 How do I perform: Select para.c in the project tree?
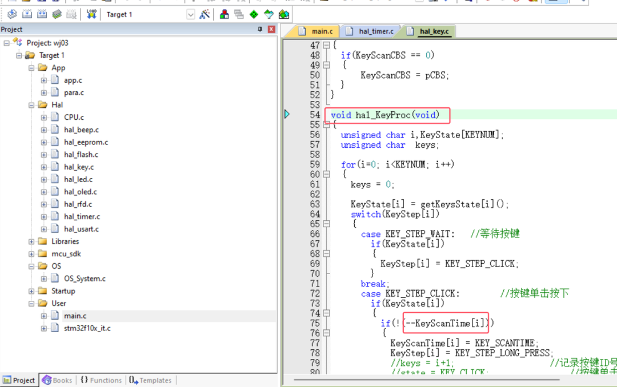(x=74, y=93)
